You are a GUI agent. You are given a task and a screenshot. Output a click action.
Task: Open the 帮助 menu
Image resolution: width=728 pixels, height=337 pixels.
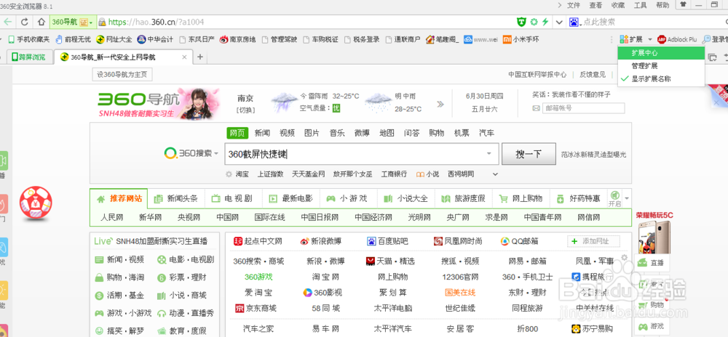pos(662,5)
